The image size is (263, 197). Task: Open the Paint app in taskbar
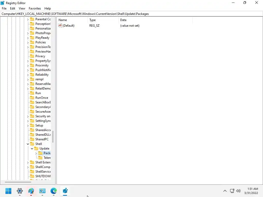tap(31, 191)
